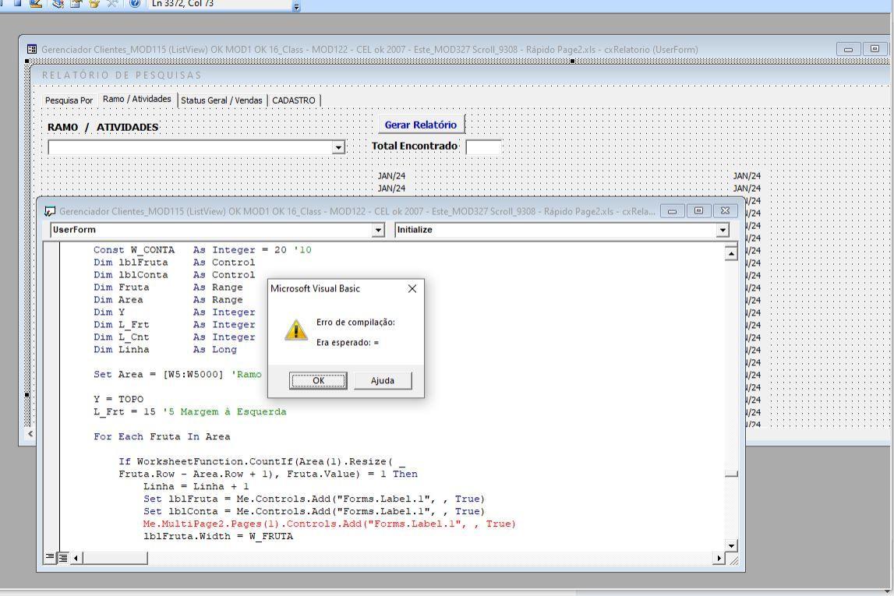Open the Object Browser toolbar icon
894x596 pixels.
(94, 3)
